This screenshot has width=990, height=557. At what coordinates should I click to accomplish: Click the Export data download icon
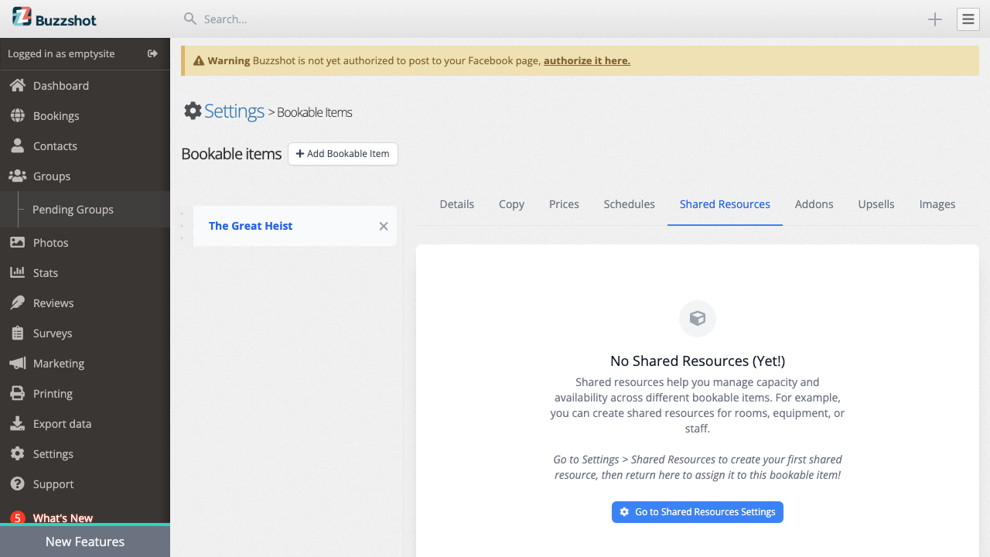17,423
